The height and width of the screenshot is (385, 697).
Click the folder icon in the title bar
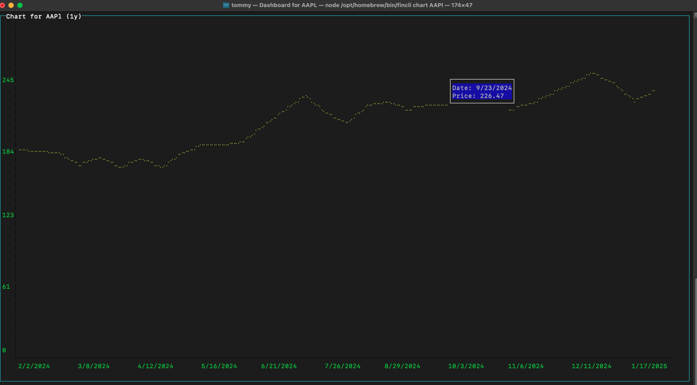[226, 5]
